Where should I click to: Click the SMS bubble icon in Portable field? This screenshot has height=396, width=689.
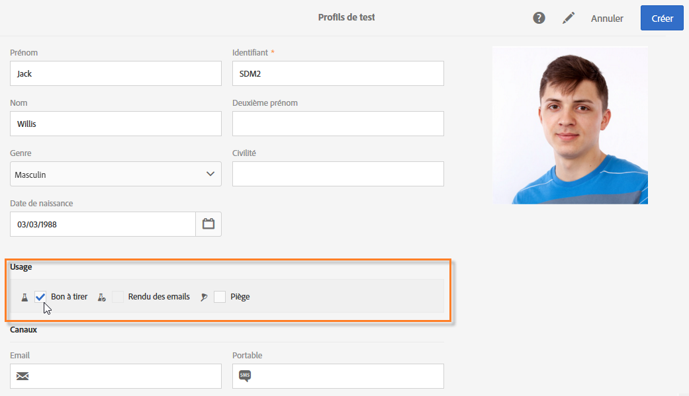coord(245,376)
